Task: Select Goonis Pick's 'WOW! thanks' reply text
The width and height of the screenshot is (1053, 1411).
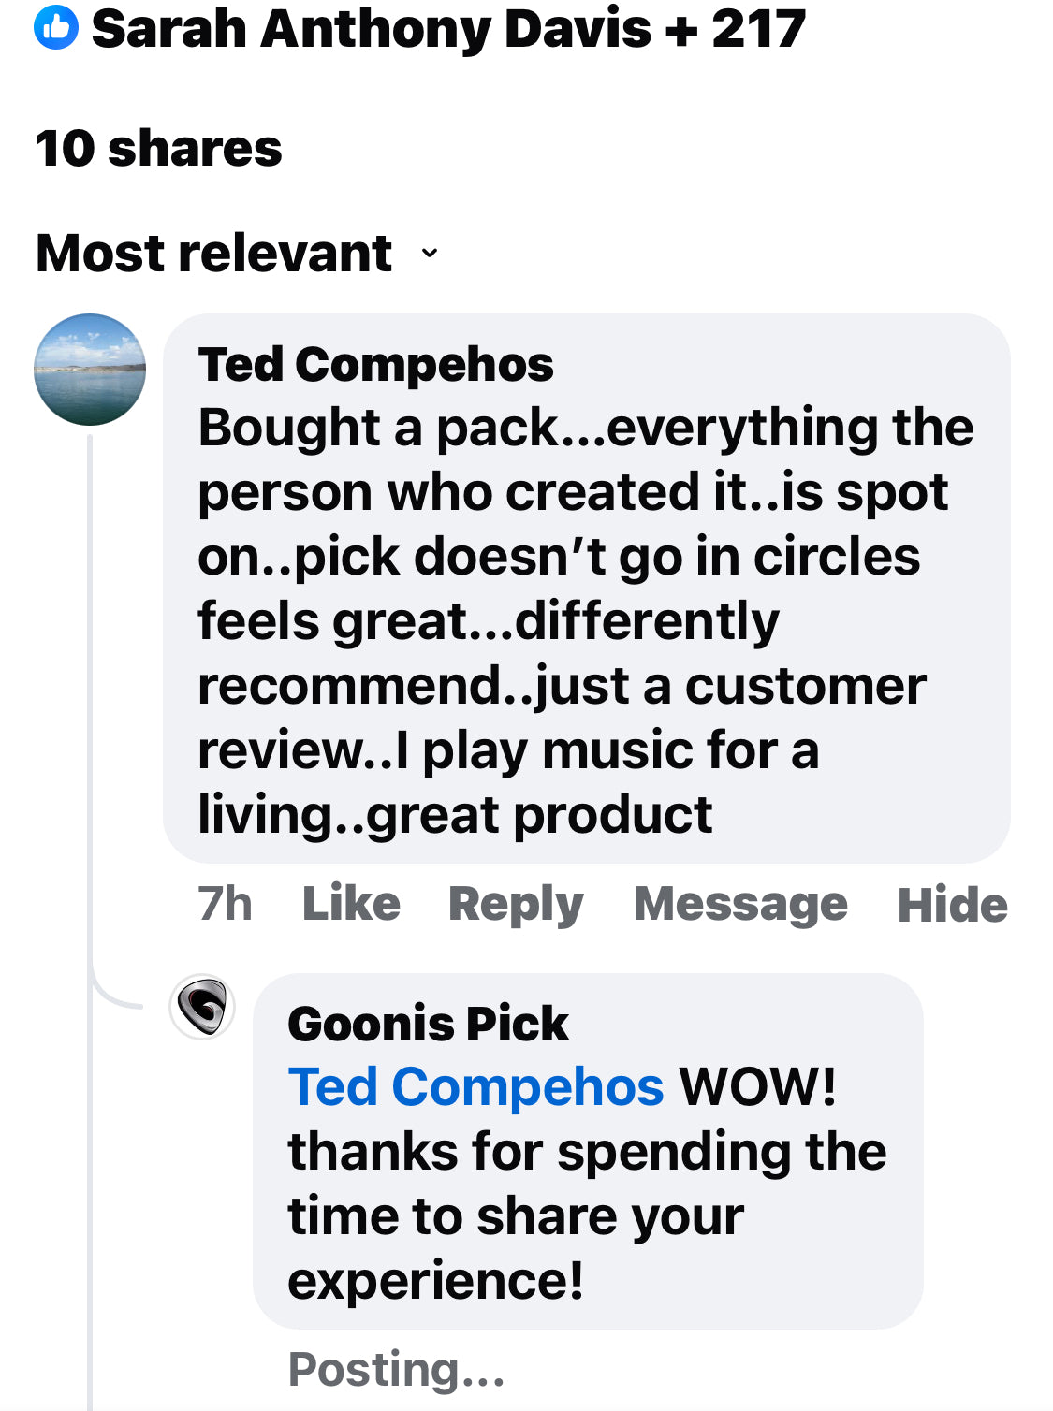Action: click(587, 1184)
